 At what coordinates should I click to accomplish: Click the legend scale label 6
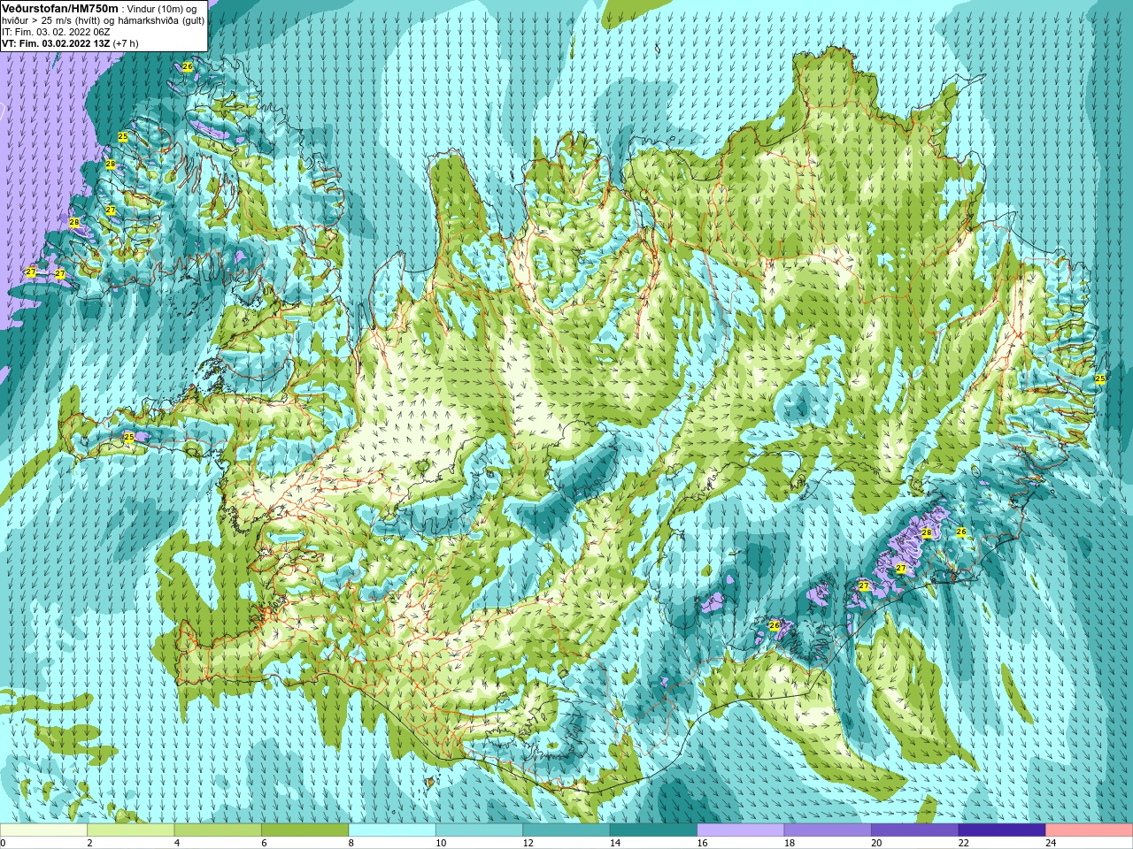pos(264,843)
